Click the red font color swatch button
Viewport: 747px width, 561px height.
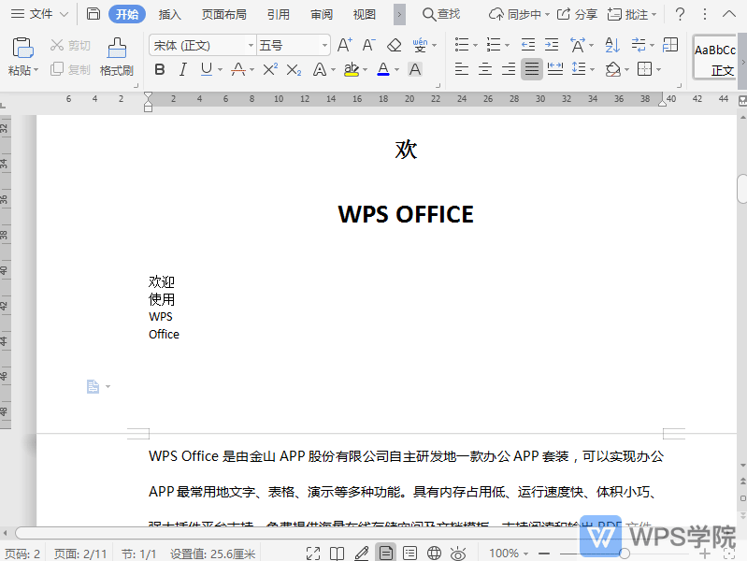[x=382, y=69]
